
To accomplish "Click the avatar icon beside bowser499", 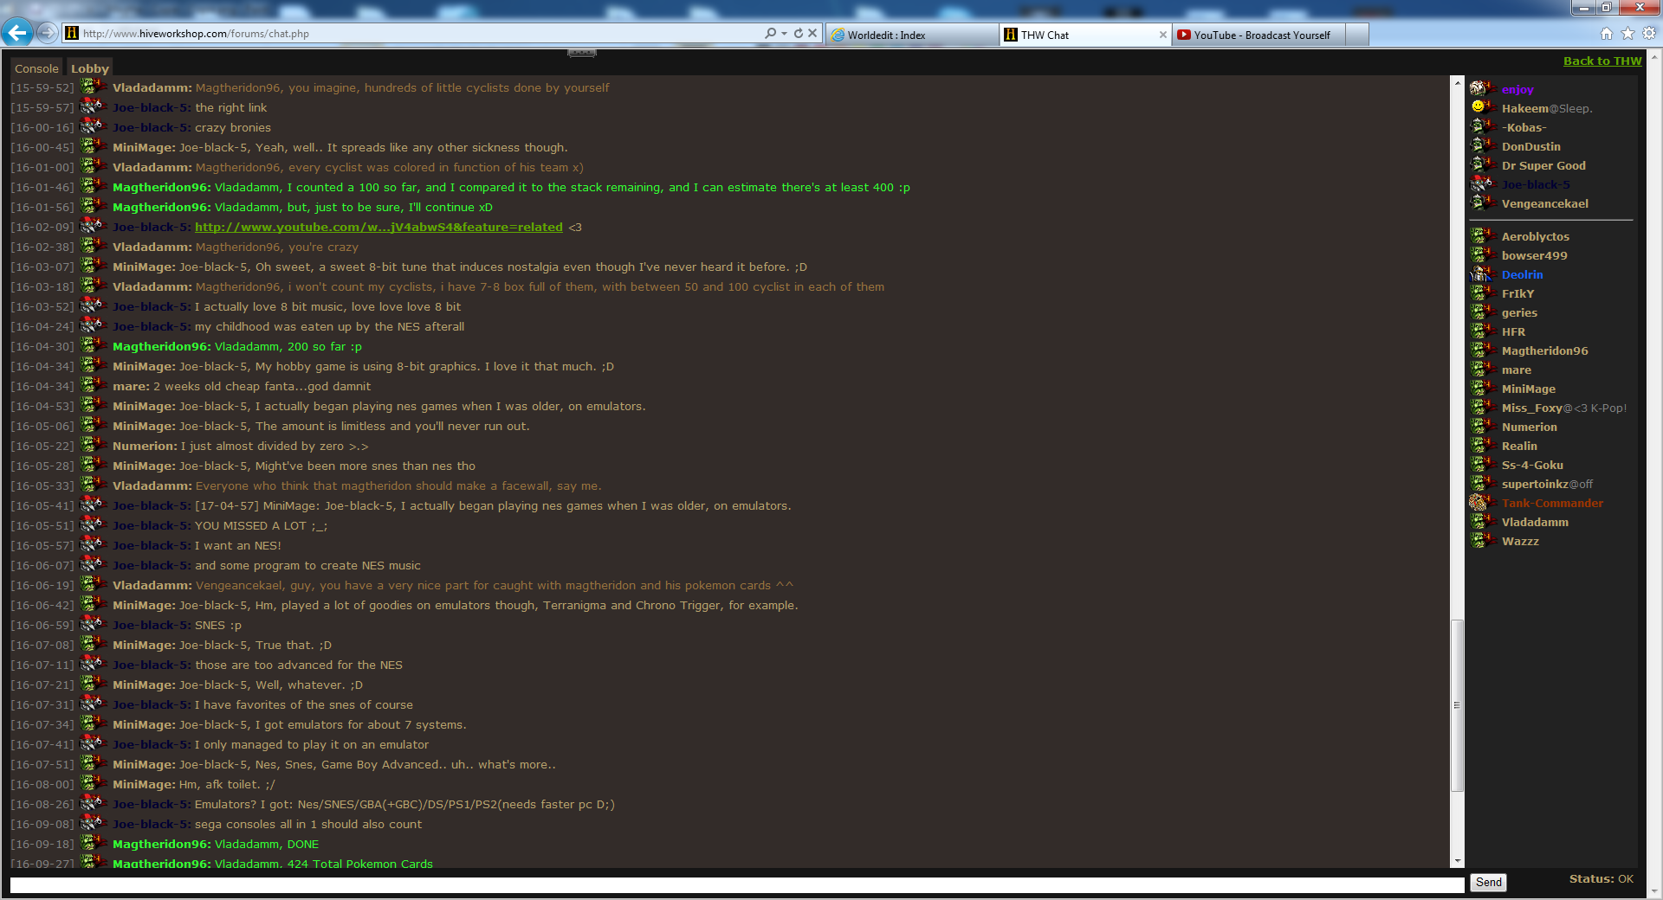I will coord(1483,254).
